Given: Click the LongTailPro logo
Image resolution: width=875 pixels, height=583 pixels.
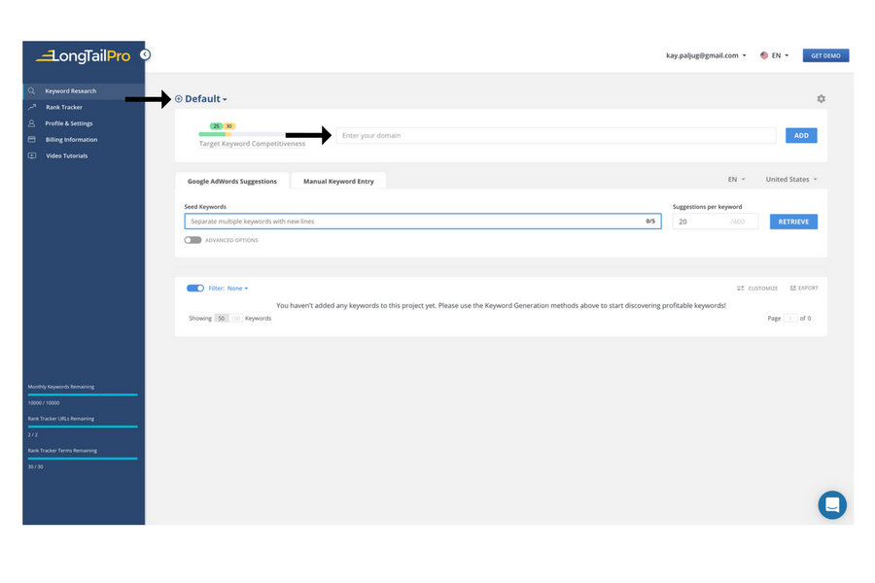Looking at the screenshot, I should coord(84,55).
